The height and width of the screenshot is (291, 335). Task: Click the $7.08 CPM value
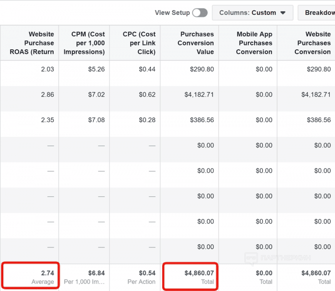coord(96,120)
